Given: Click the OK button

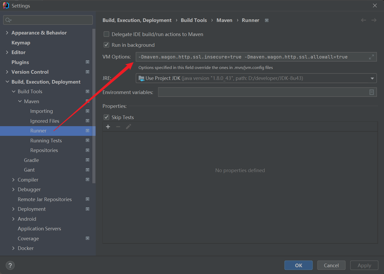Looking at the screenshot, I should click(x=298, y=265).
